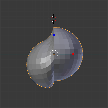Click the 3D cursor crosshair
The image size is (108, 108).
(53, 19)
